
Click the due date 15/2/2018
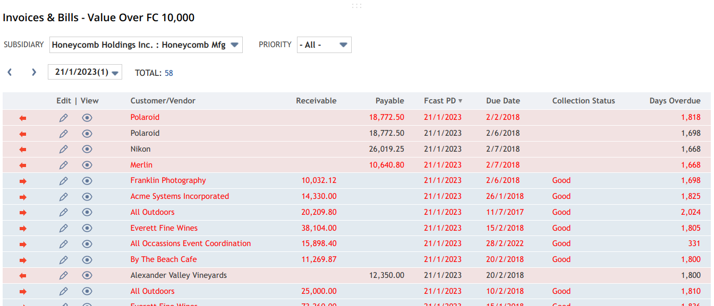tap(505, 228)
